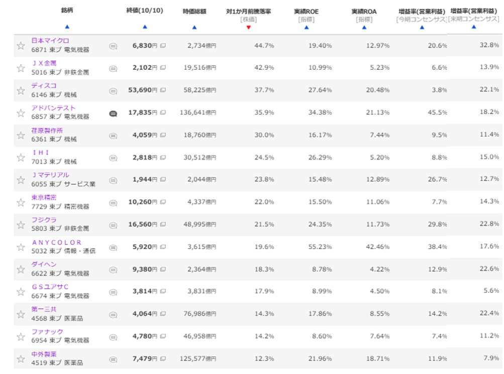Image resolution: width=504 pixels, height=374 pixels.
Task: Open chart popup icon beside 6,830円 price
Action: point(163,46)
